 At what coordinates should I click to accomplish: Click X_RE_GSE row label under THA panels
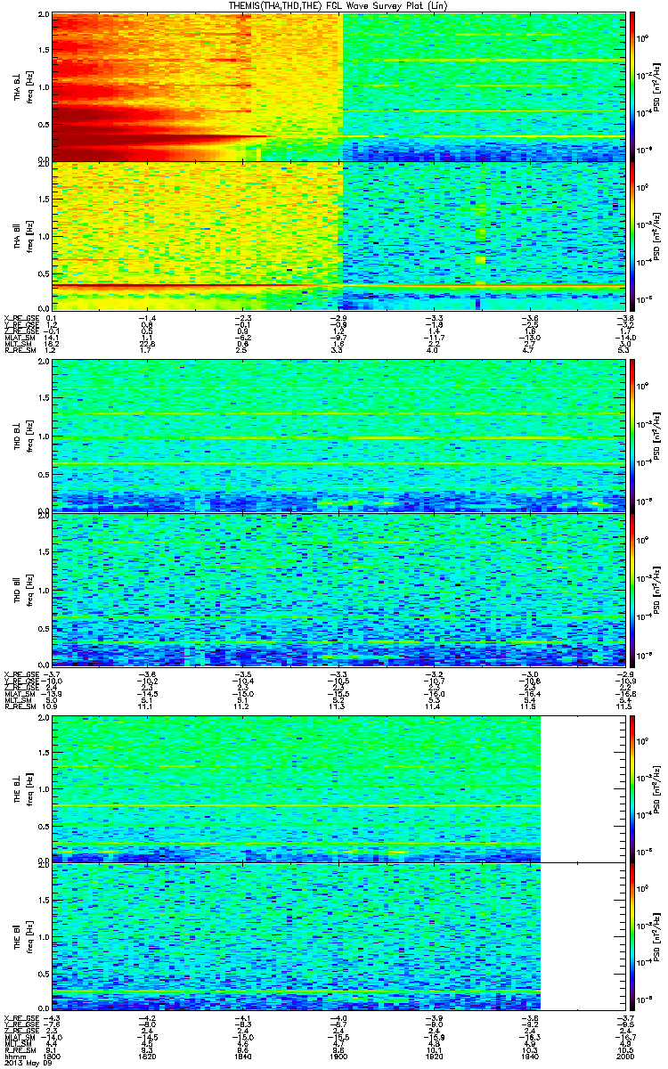(x=20, y=317)
